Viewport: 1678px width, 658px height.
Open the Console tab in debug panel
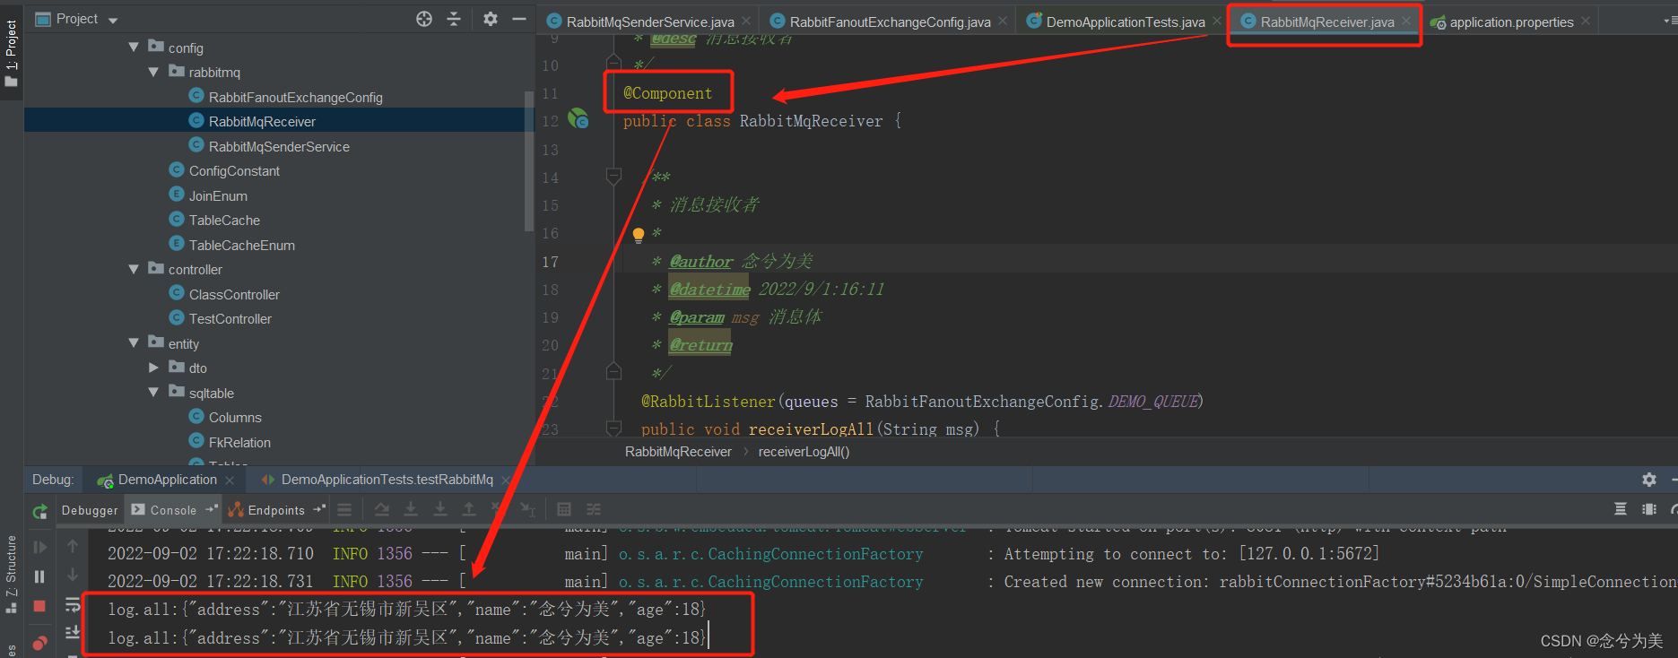coord(175,510)
